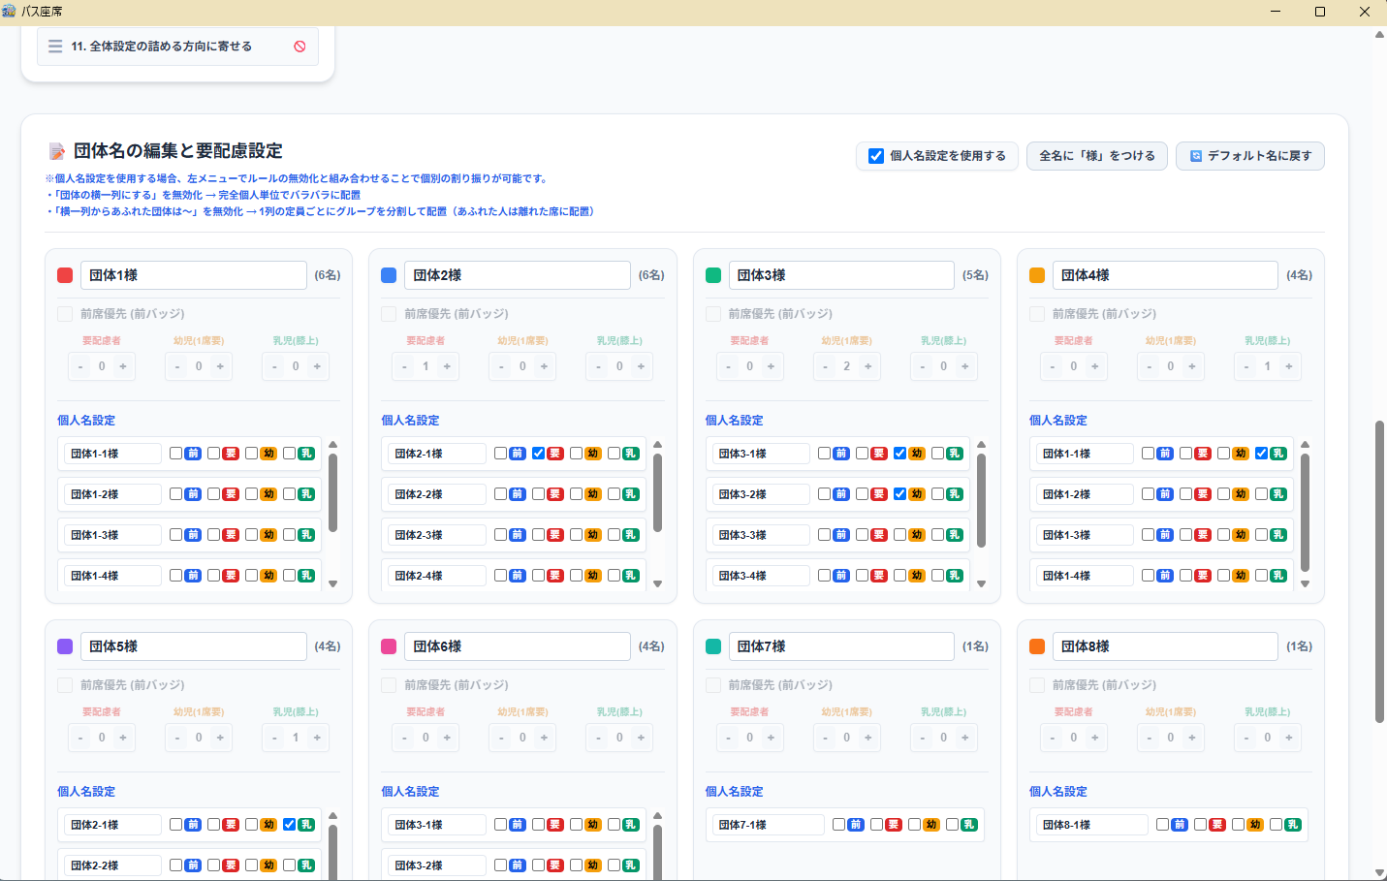The width and height of the screenshot is (1387, 881).
Task: Select rule 11 全体設定の詰める方向に寄せる
Action: tap(177, 47)
